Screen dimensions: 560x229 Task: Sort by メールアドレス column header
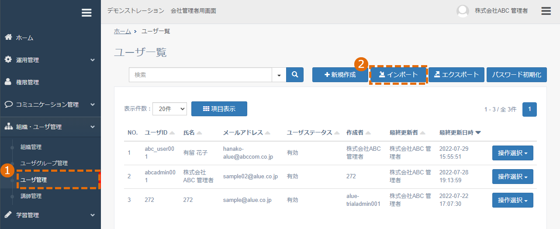[x=246, y=133]
